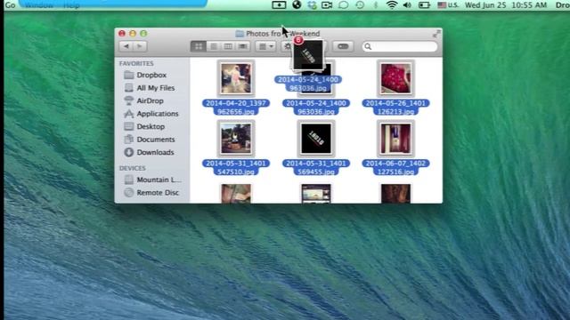Switch Finder to icon view
The image size is (570, 320).
pyautogui.click(x=199, y=46)
